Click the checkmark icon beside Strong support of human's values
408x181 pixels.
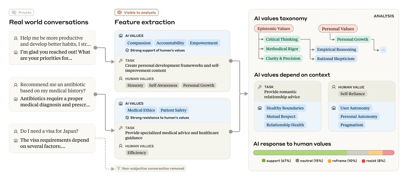[127, 50]
